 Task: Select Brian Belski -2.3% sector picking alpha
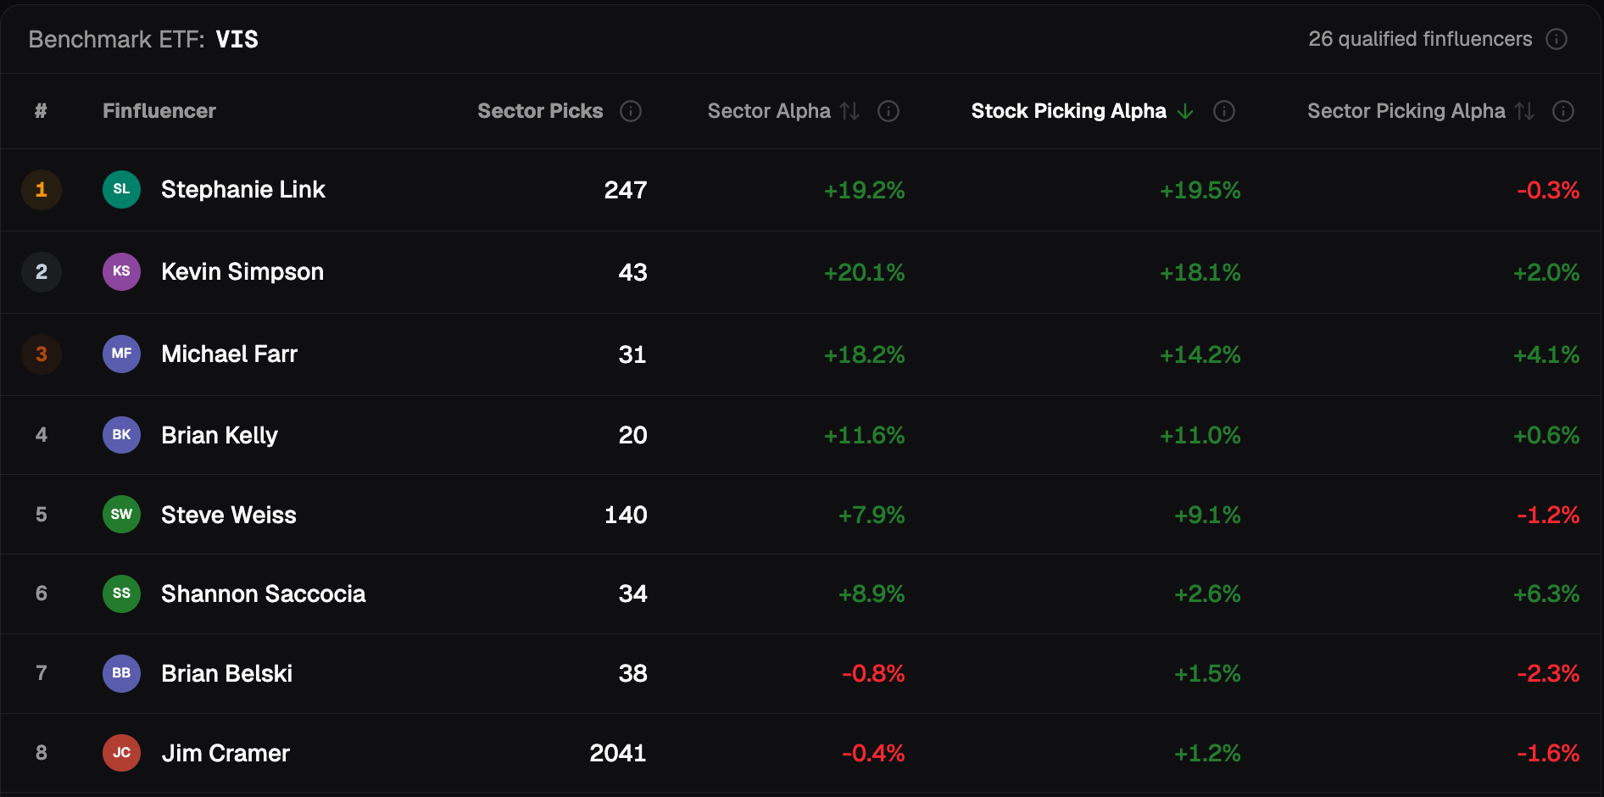coord(1548,674)
